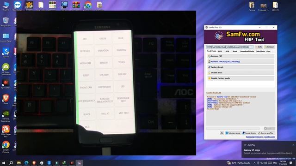Click the small icon button left of Telegram group

[x=222, y=133]
